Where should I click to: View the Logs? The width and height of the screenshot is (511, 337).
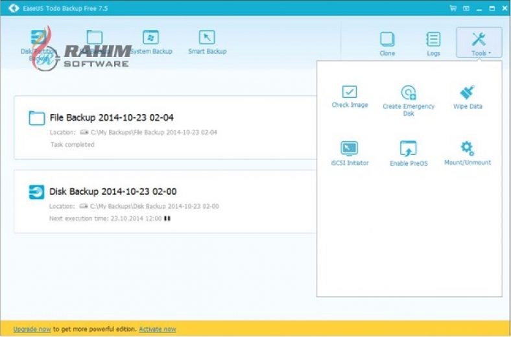433,44
